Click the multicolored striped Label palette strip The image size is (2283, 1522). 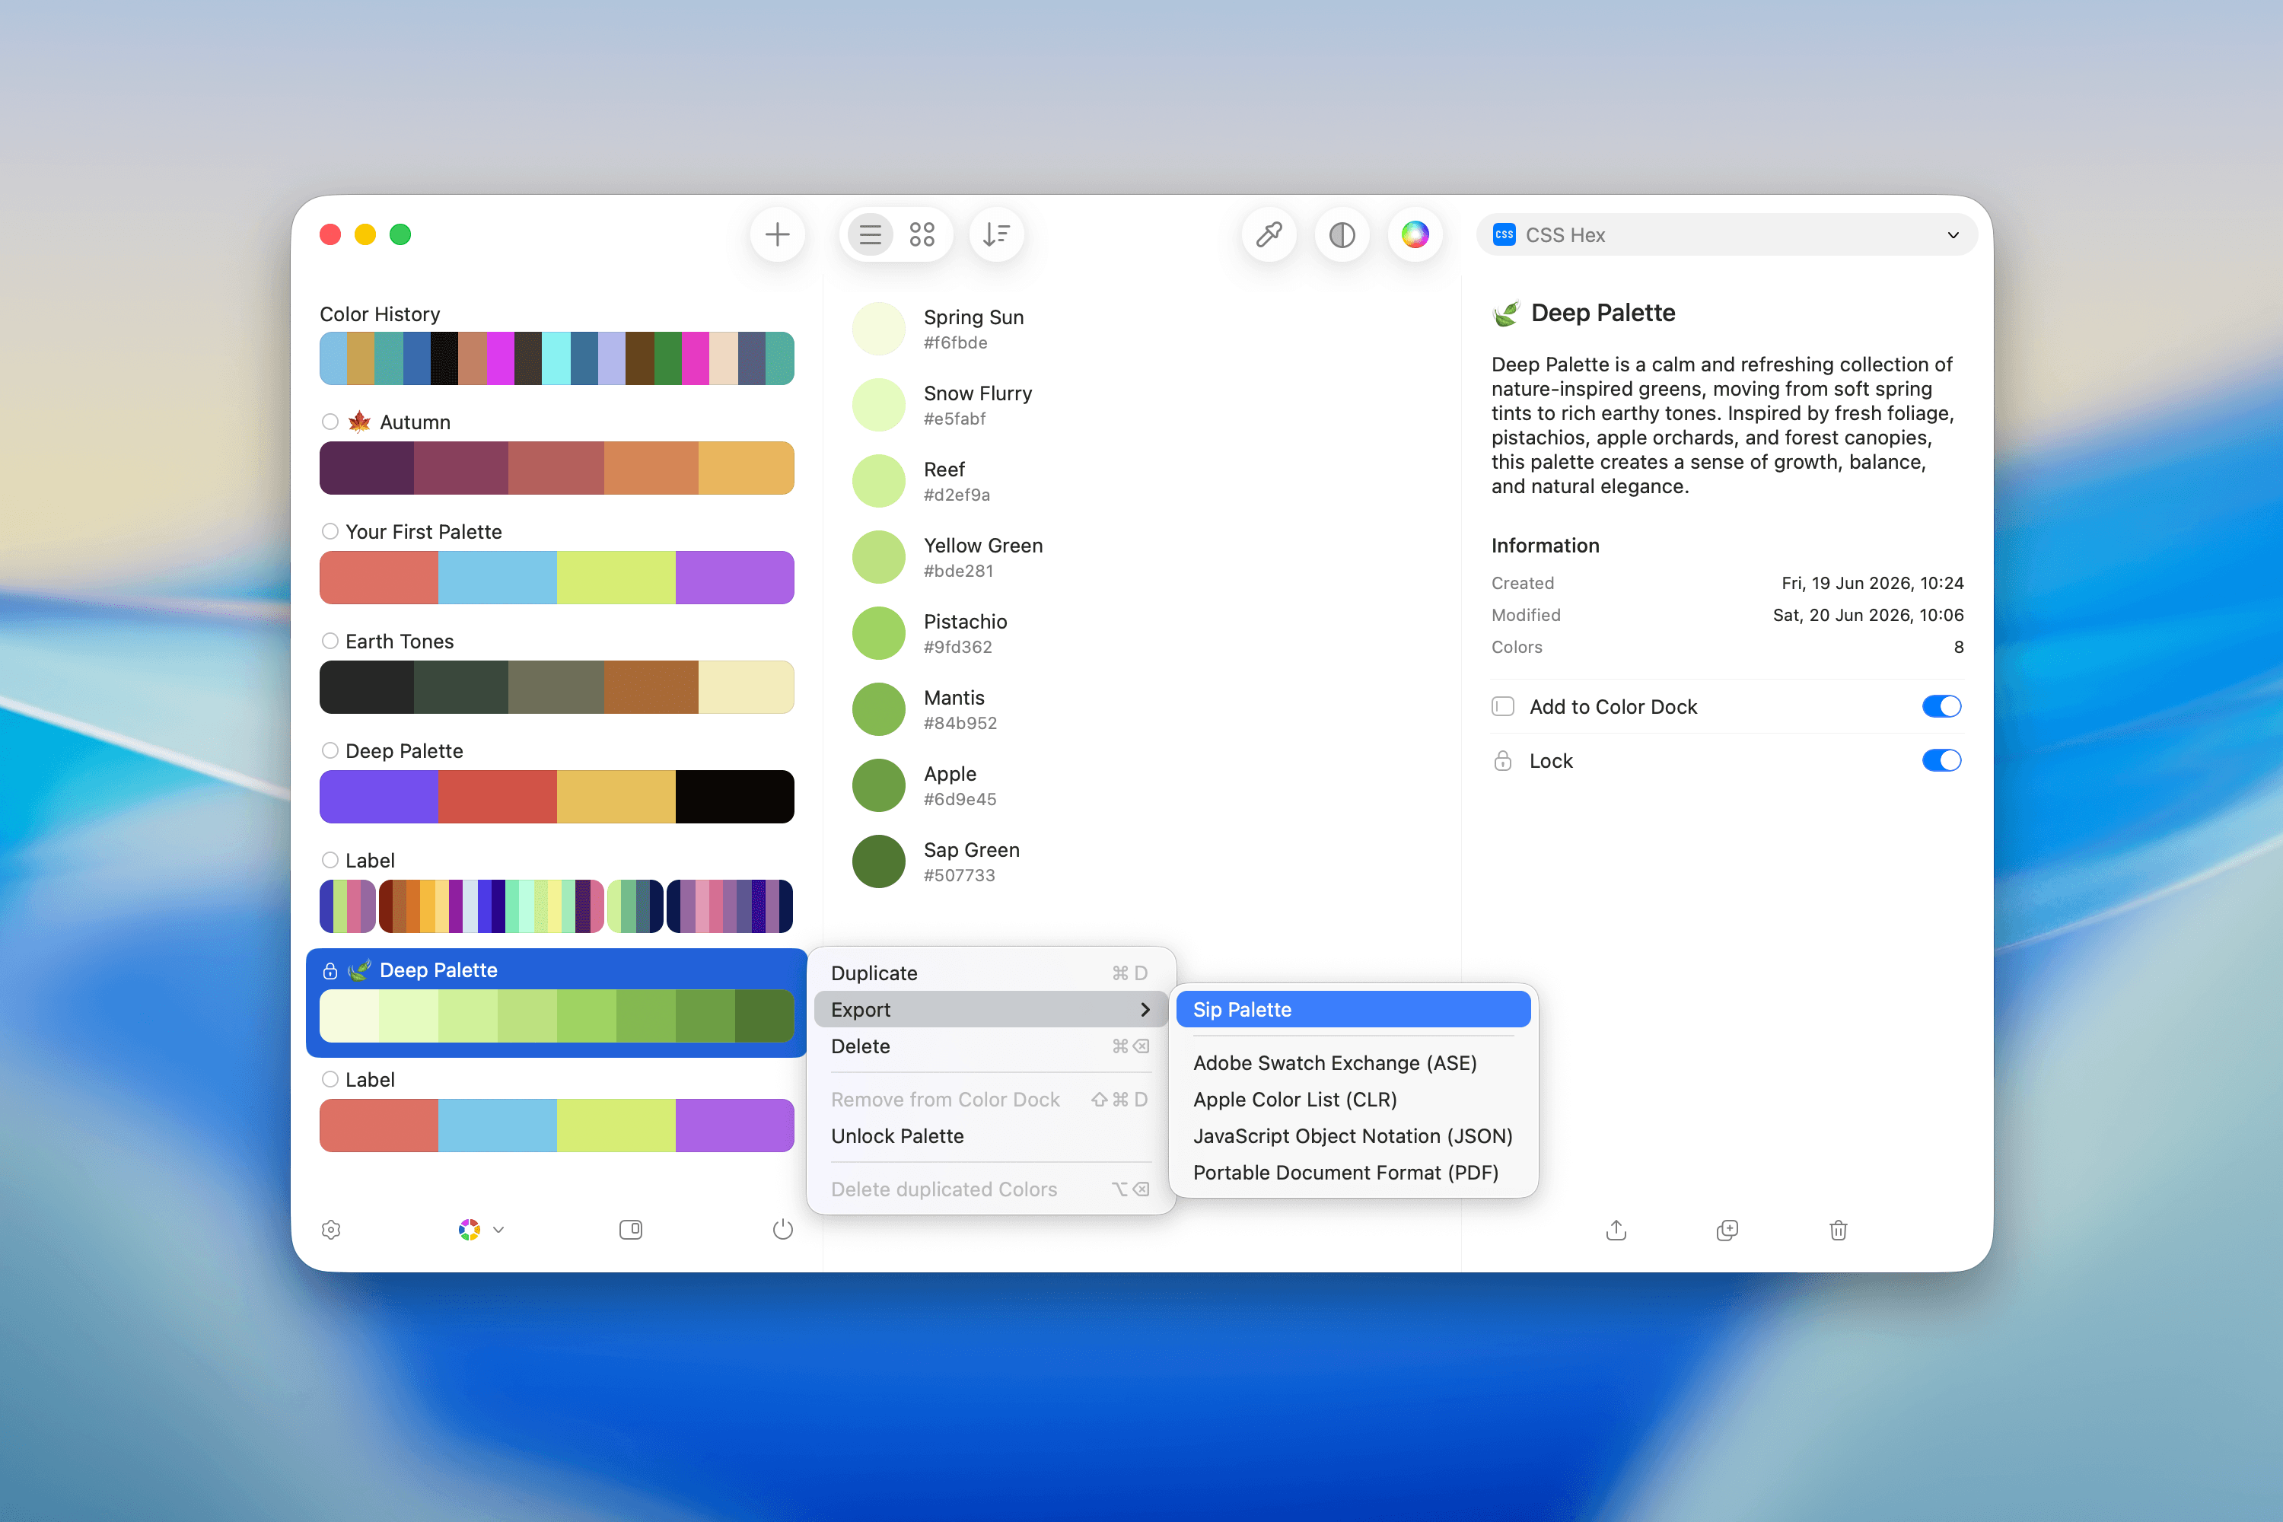pos(557,906)
